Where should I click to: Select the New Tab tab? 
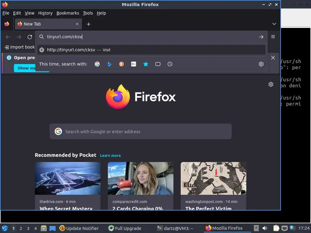(48, 24)
